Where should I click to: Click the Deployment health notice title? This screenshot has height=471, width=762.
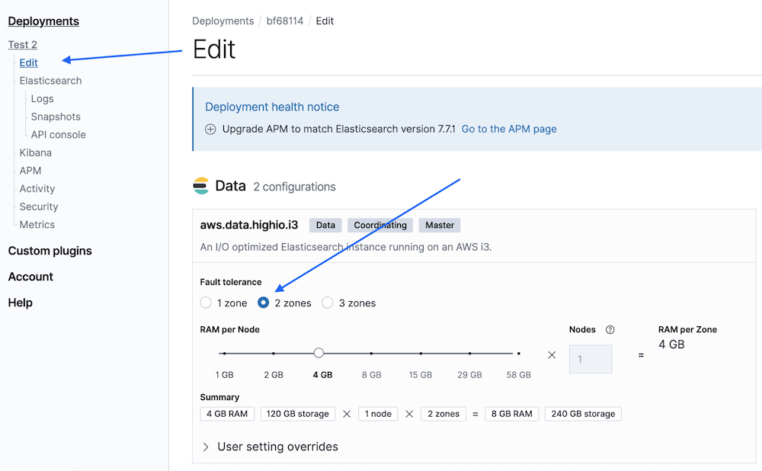[272, 107]
